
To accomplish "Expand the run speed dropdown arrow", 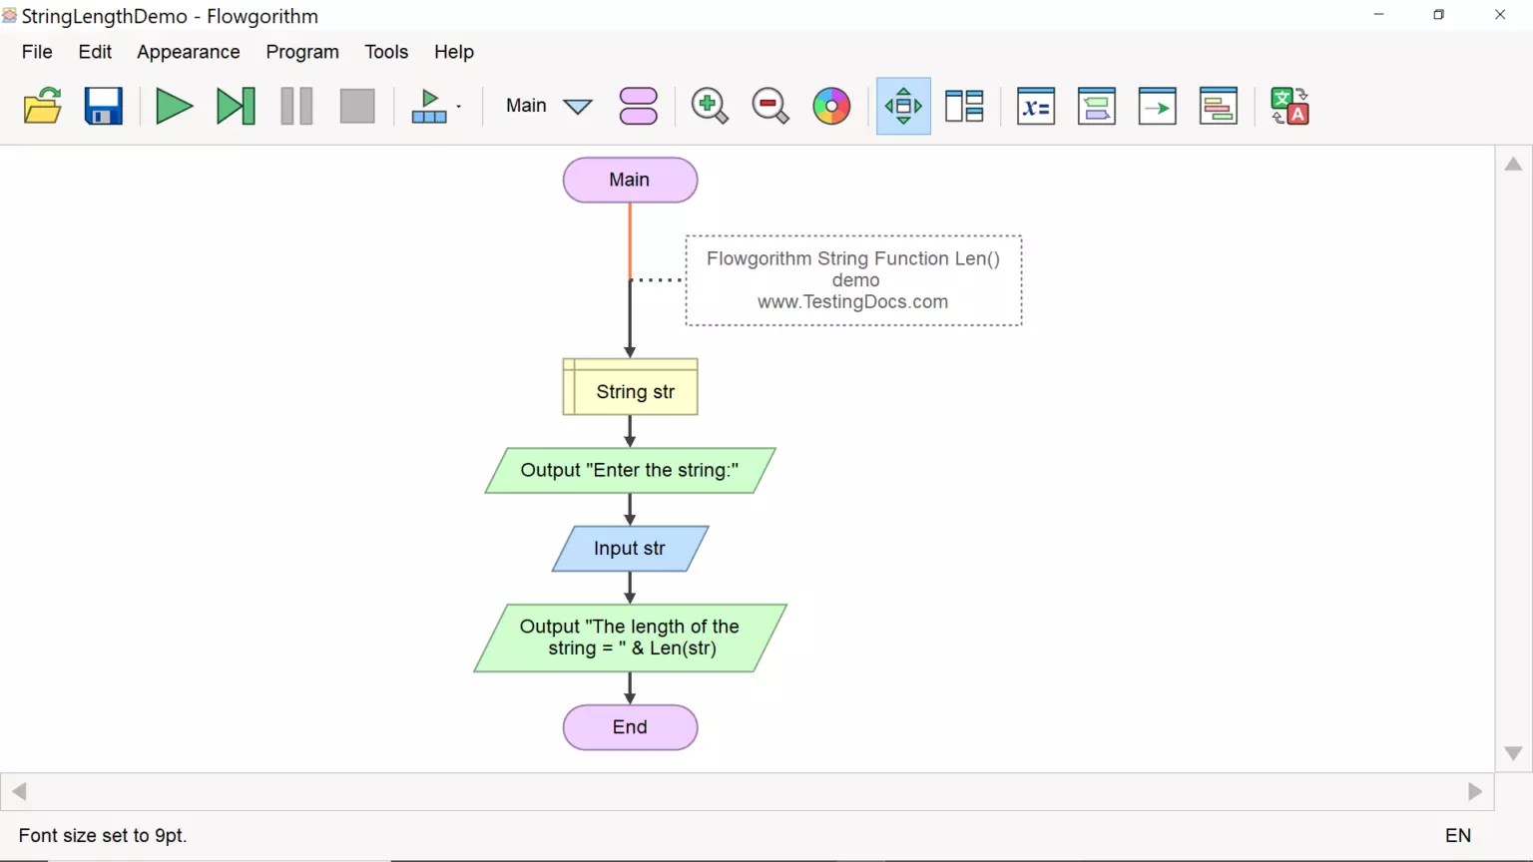I will coord(458,108).
